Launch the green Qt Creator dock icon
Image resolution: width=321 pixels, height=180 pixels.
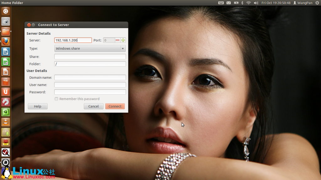[6, 112]
